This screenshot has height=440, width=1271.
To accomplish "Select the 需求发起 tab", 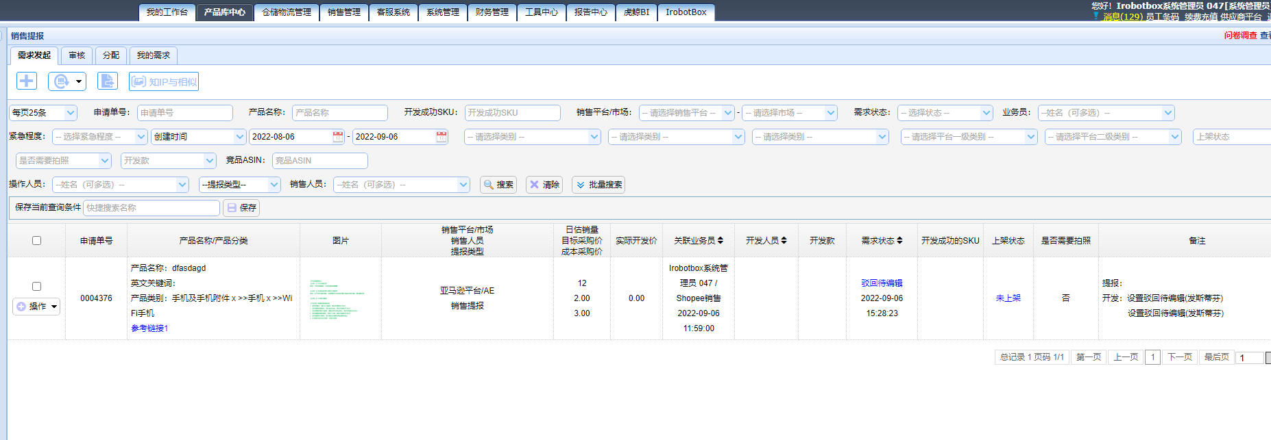I will point(34,55).
